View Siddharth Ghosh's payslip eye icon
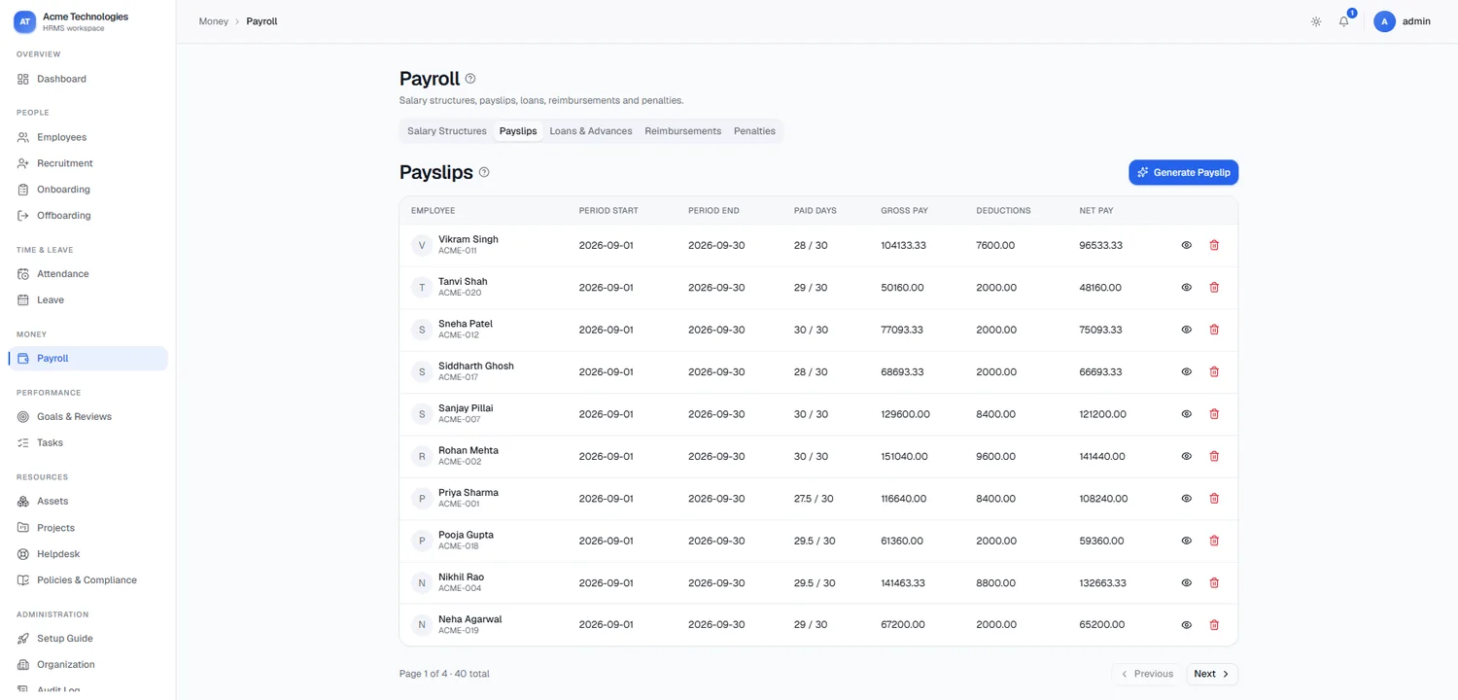This screenshot has width=1458, height=700. [1186, 371]
